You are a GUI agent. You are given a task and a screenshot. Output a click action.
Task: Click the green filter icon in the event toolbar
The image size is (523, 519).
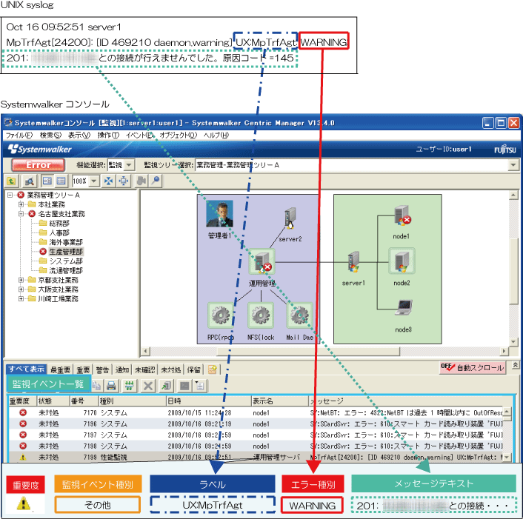tap(130, 386)
